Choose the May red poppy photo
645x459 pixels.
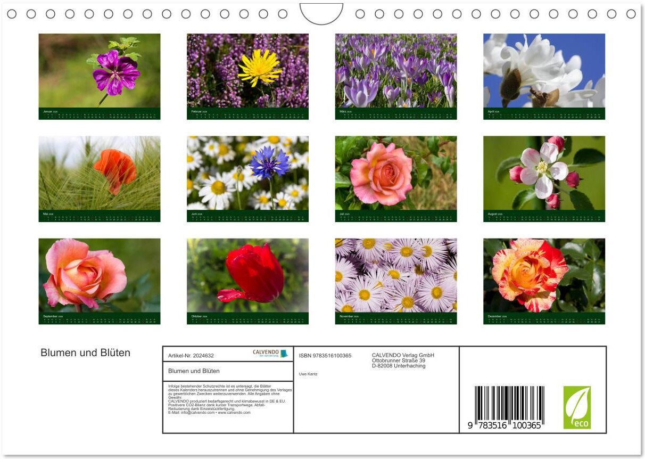click(100, 173)
